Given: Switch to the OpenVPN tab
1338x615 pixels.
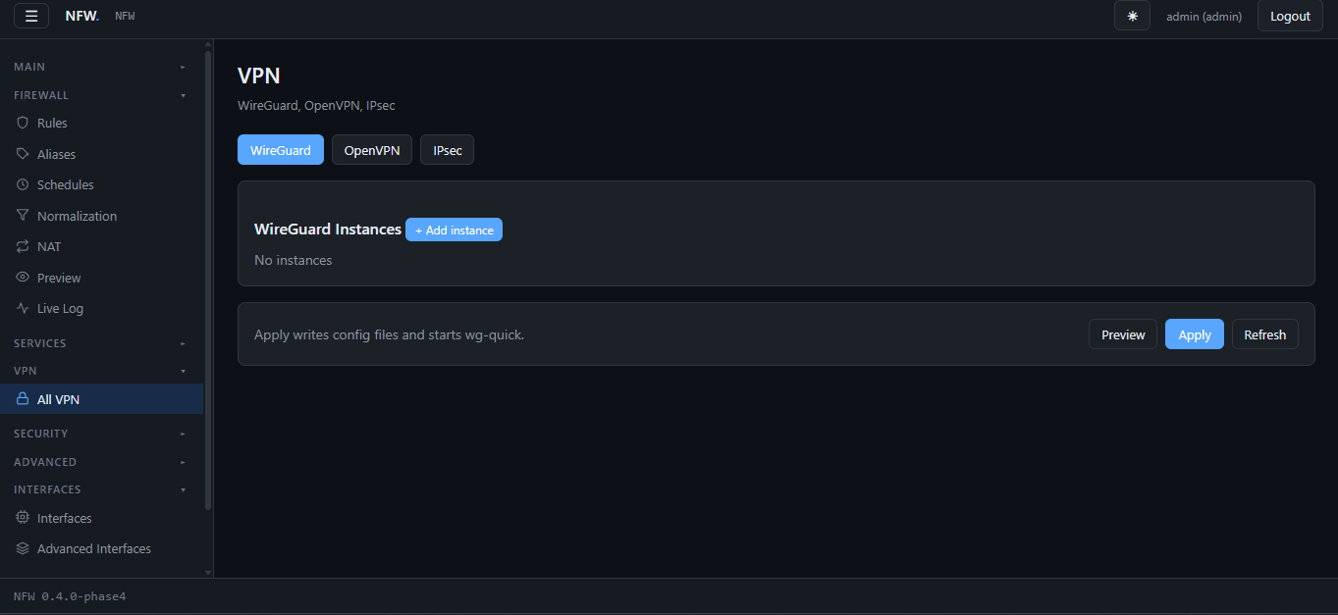Looking at the screenshot, I should 372,150.
